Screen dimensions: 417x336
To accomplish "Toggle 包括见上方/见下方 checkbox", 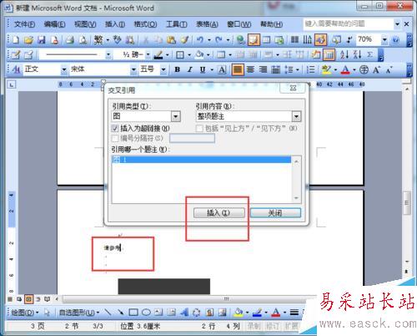I will click(x=199, y=129).
